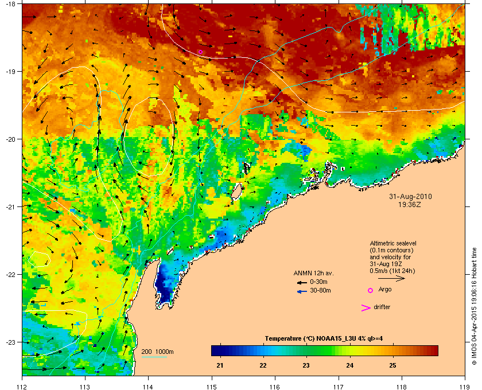This screenshot has height=390, width=482.
Task: Click the 'drifter' legend label
Action: pos(382,307)
